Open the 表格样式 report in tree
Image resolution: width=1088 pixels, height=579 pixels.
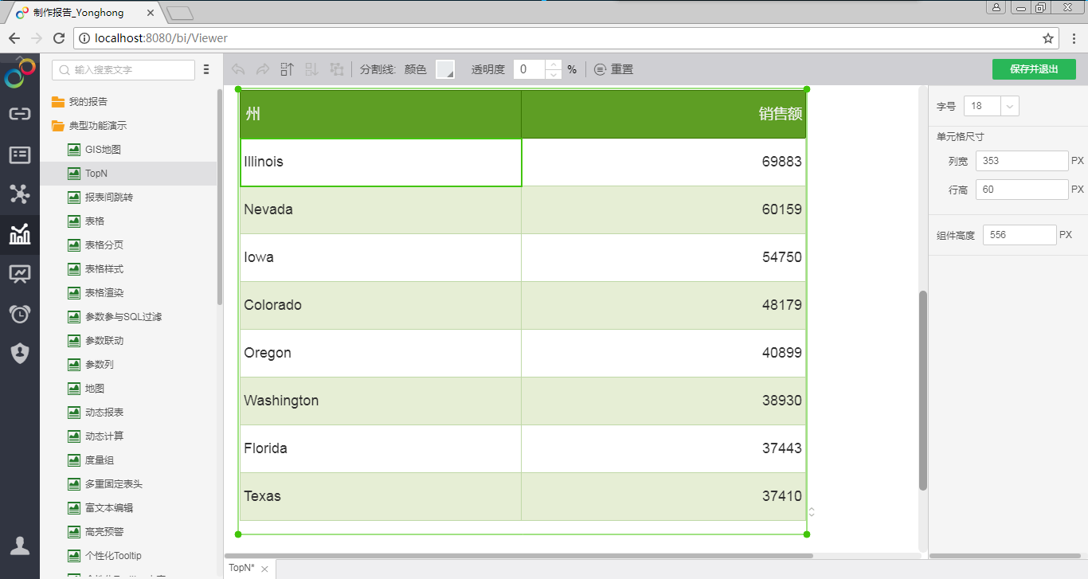pos(104,269)
